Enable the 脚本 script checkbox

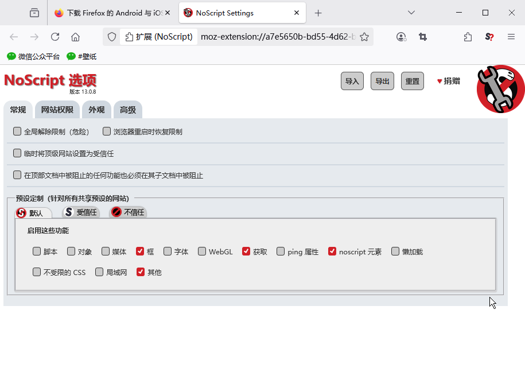(37, 251)
